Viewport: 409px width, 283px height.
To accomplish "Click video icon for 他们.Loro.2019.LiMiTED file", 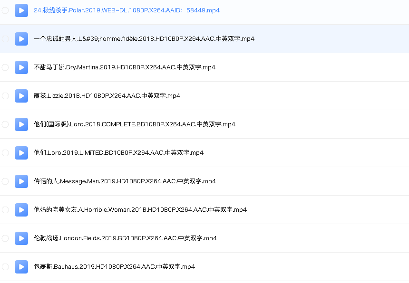I will [x=21, y=153].
